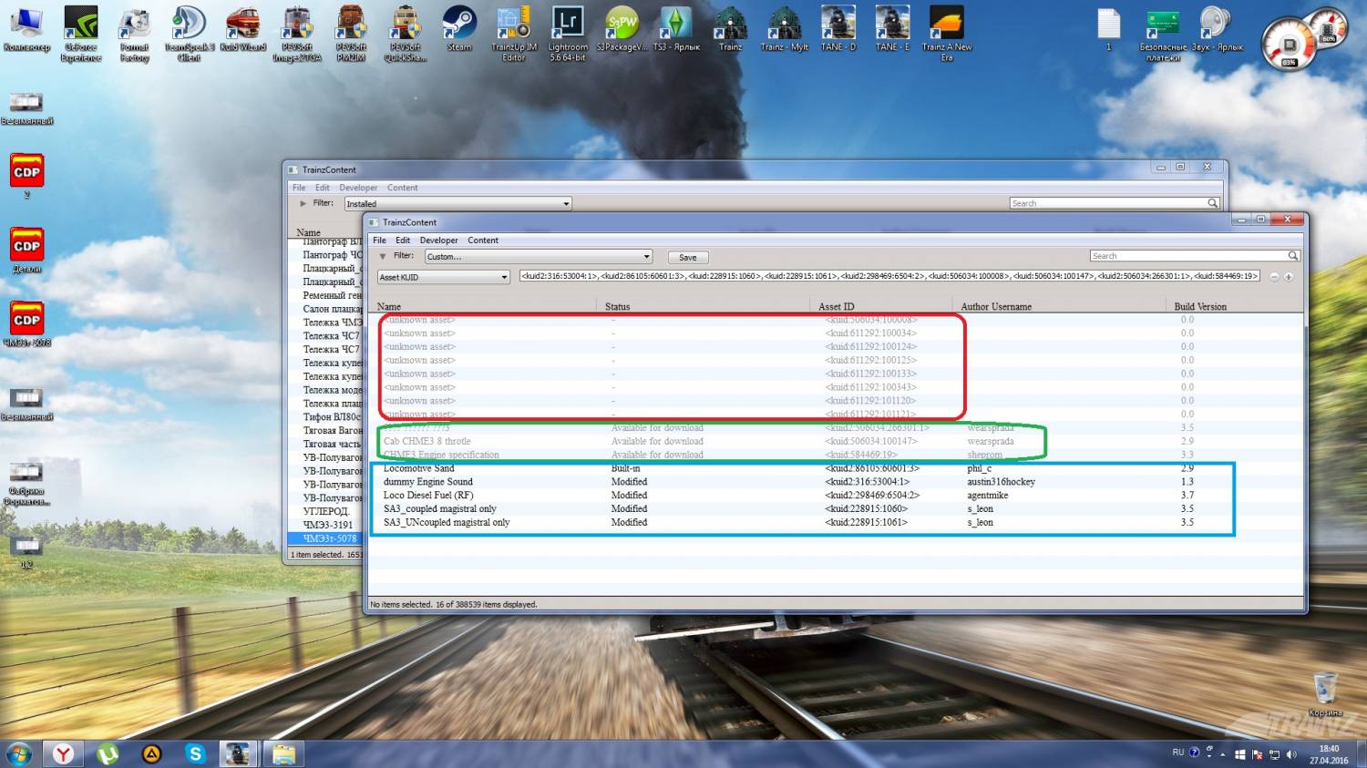This screenshot has width=1367, height=768.
Task: Remove filter row with the minus icon
Action: pyautogui.click(x=1274, y=277)
